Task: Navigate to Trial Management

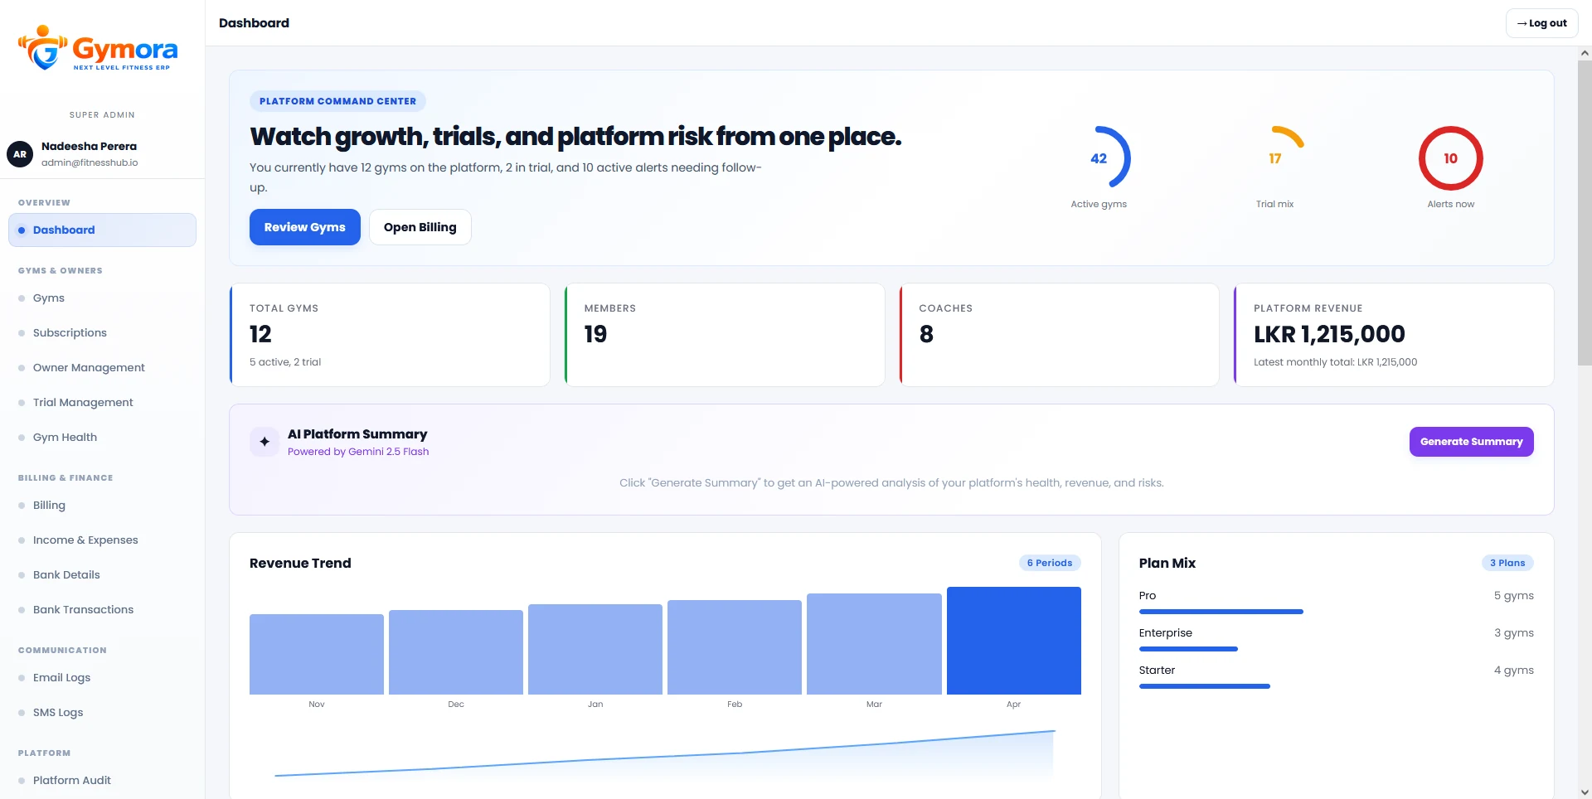Action: 102,402
